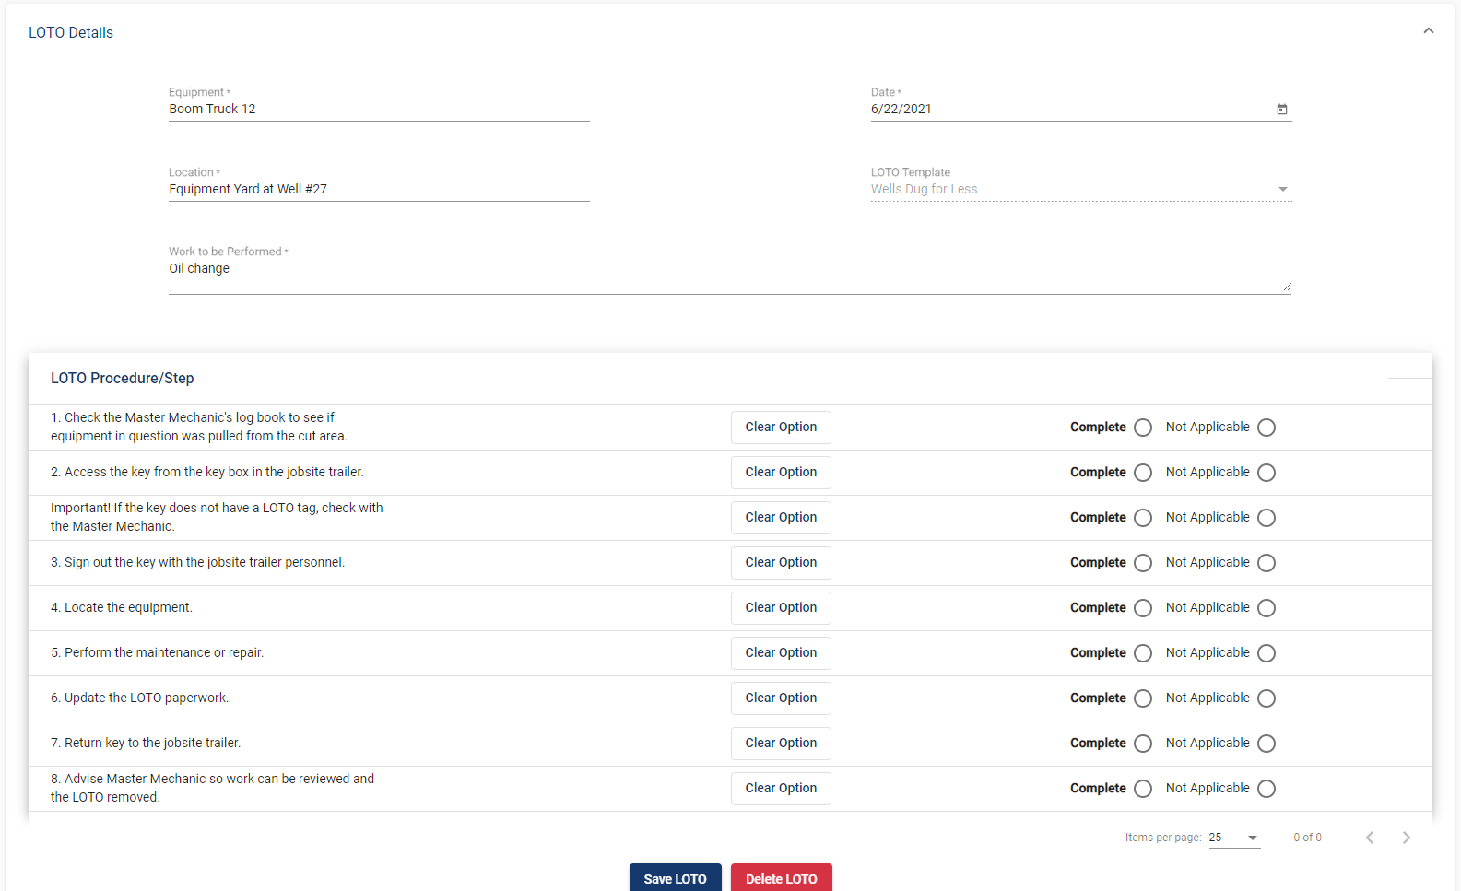This screenshot has height=891, width=1461.
Task: Clear the option for step 4 Locate equipment
Action: point(781,608)
